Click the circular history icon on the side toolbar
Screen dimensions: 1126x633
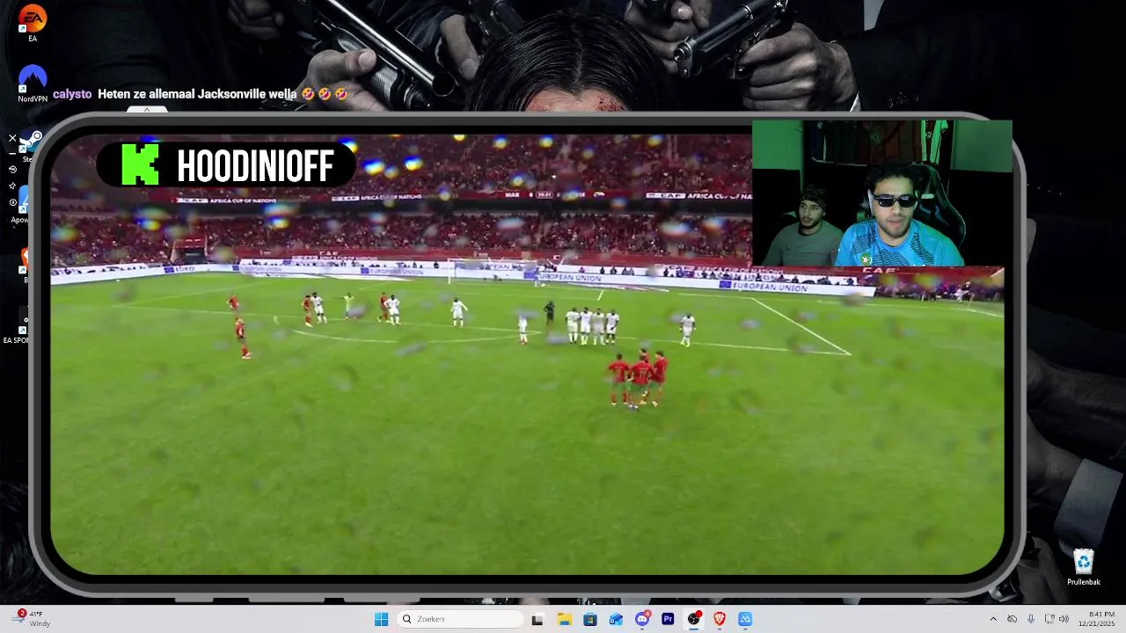click(12, 169)
